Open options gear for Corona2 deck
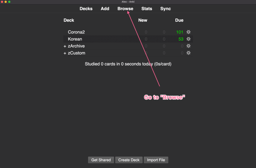 click(x=188, y=32)
